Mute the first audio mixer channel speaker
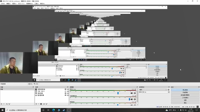Viewport: 200px width, 112px height. (x=132, y=93)
